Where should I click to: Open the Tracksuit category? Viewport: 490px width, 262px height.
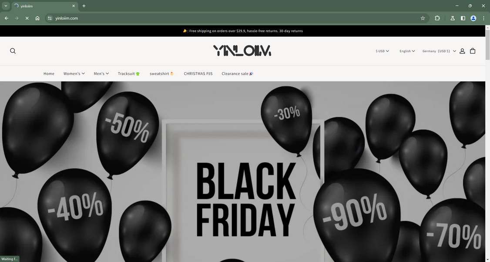point(129,74)
